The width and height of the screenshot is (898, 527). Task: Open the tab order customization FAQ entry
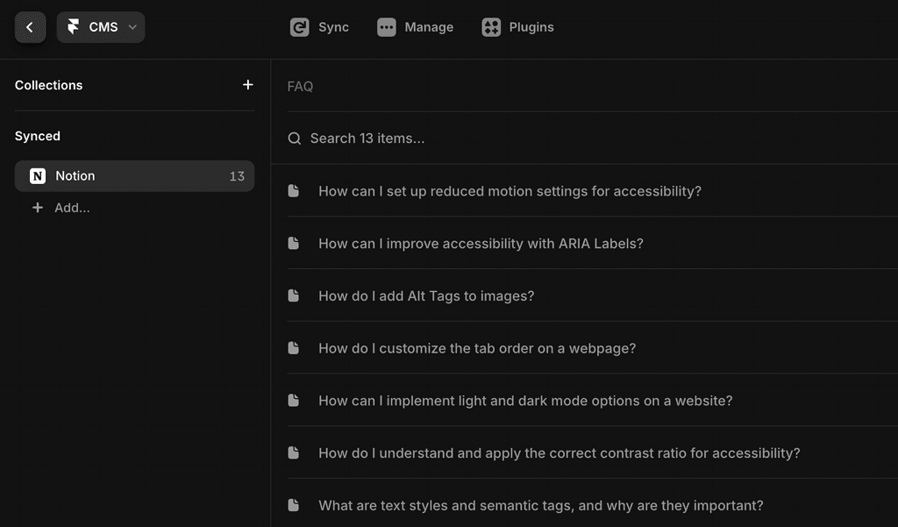click(x=477, y=348)
